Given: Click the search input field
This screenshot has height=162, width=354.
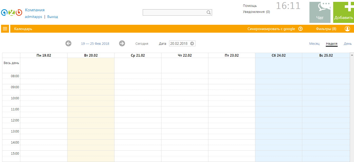Looking at the screenshot, I should tap(174, 12).
